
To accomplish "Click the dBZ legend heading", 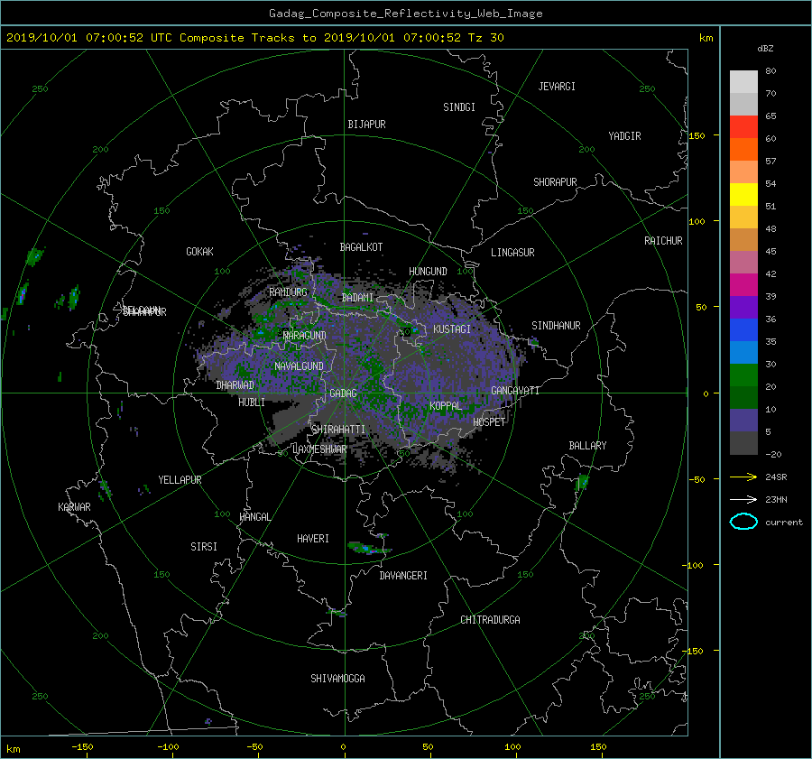I will 765,49.
